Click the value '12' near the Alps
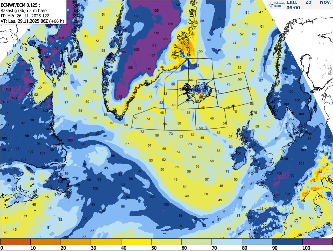 (x=314, y=181)
